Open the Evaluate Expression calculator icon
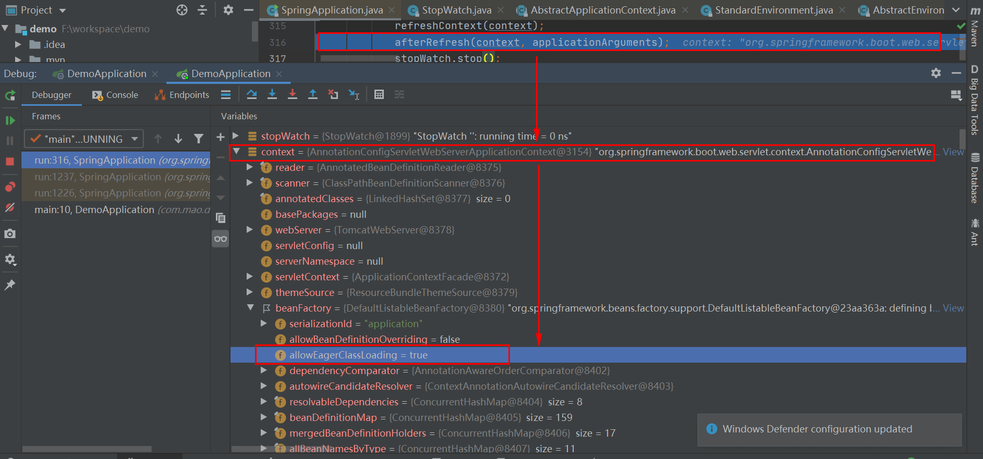983x459 pixels. (x=379, y=94)
